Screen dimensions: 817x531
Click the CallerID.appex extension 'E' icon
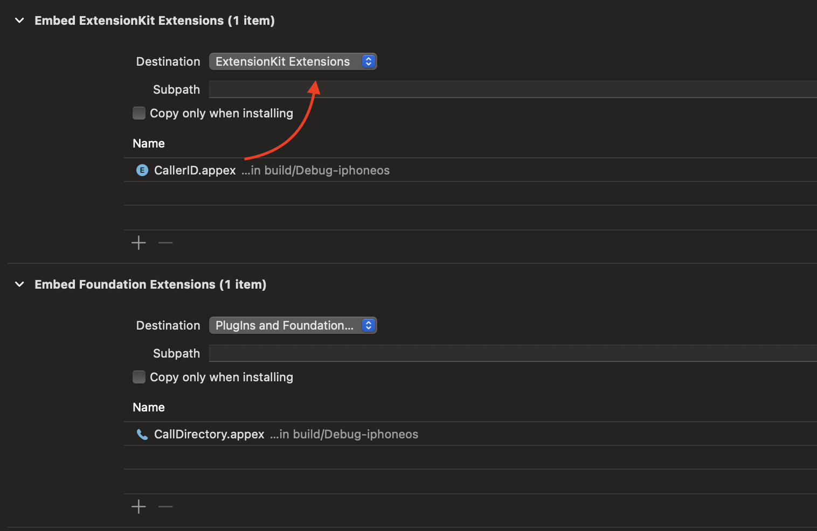(x=142, y=170)
